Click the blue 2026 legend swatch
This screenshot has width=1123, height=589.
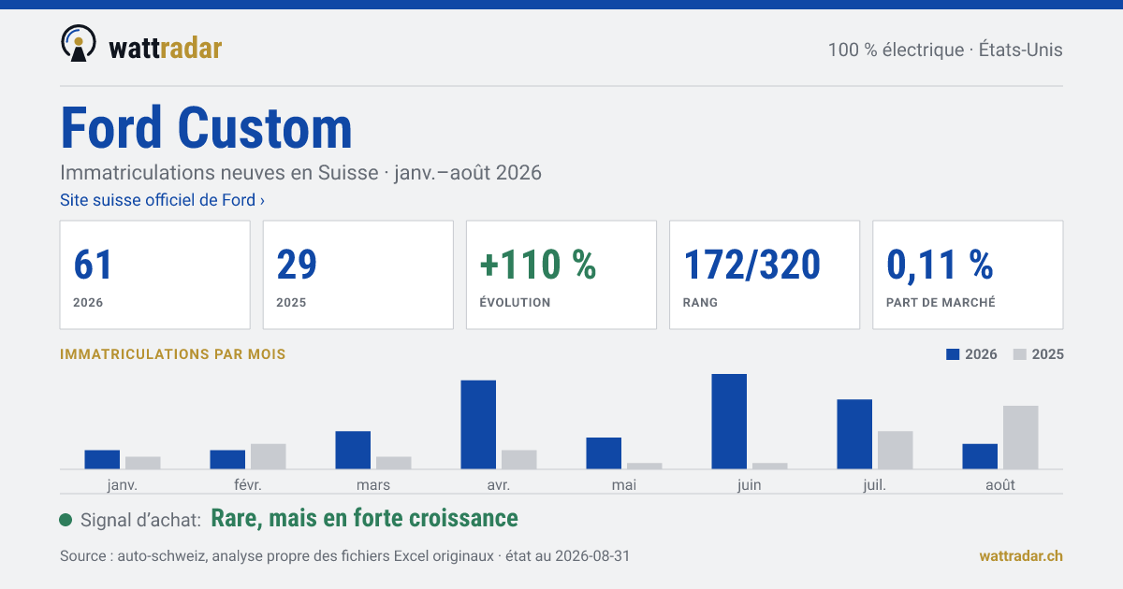(x=954, y=354)
